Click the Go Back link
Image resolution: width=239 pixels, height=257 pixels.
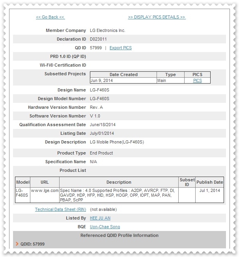click(50, 17)
